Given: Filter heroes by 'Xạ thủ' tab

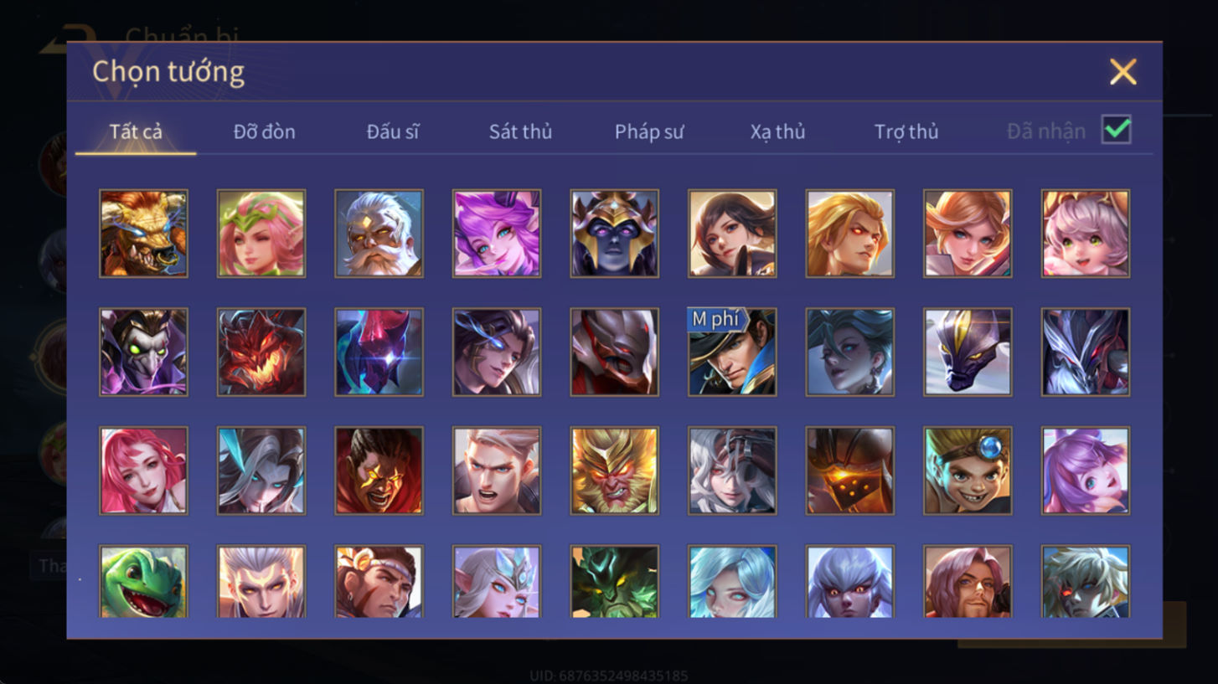Looking at the screenshot, I should 777,131.
